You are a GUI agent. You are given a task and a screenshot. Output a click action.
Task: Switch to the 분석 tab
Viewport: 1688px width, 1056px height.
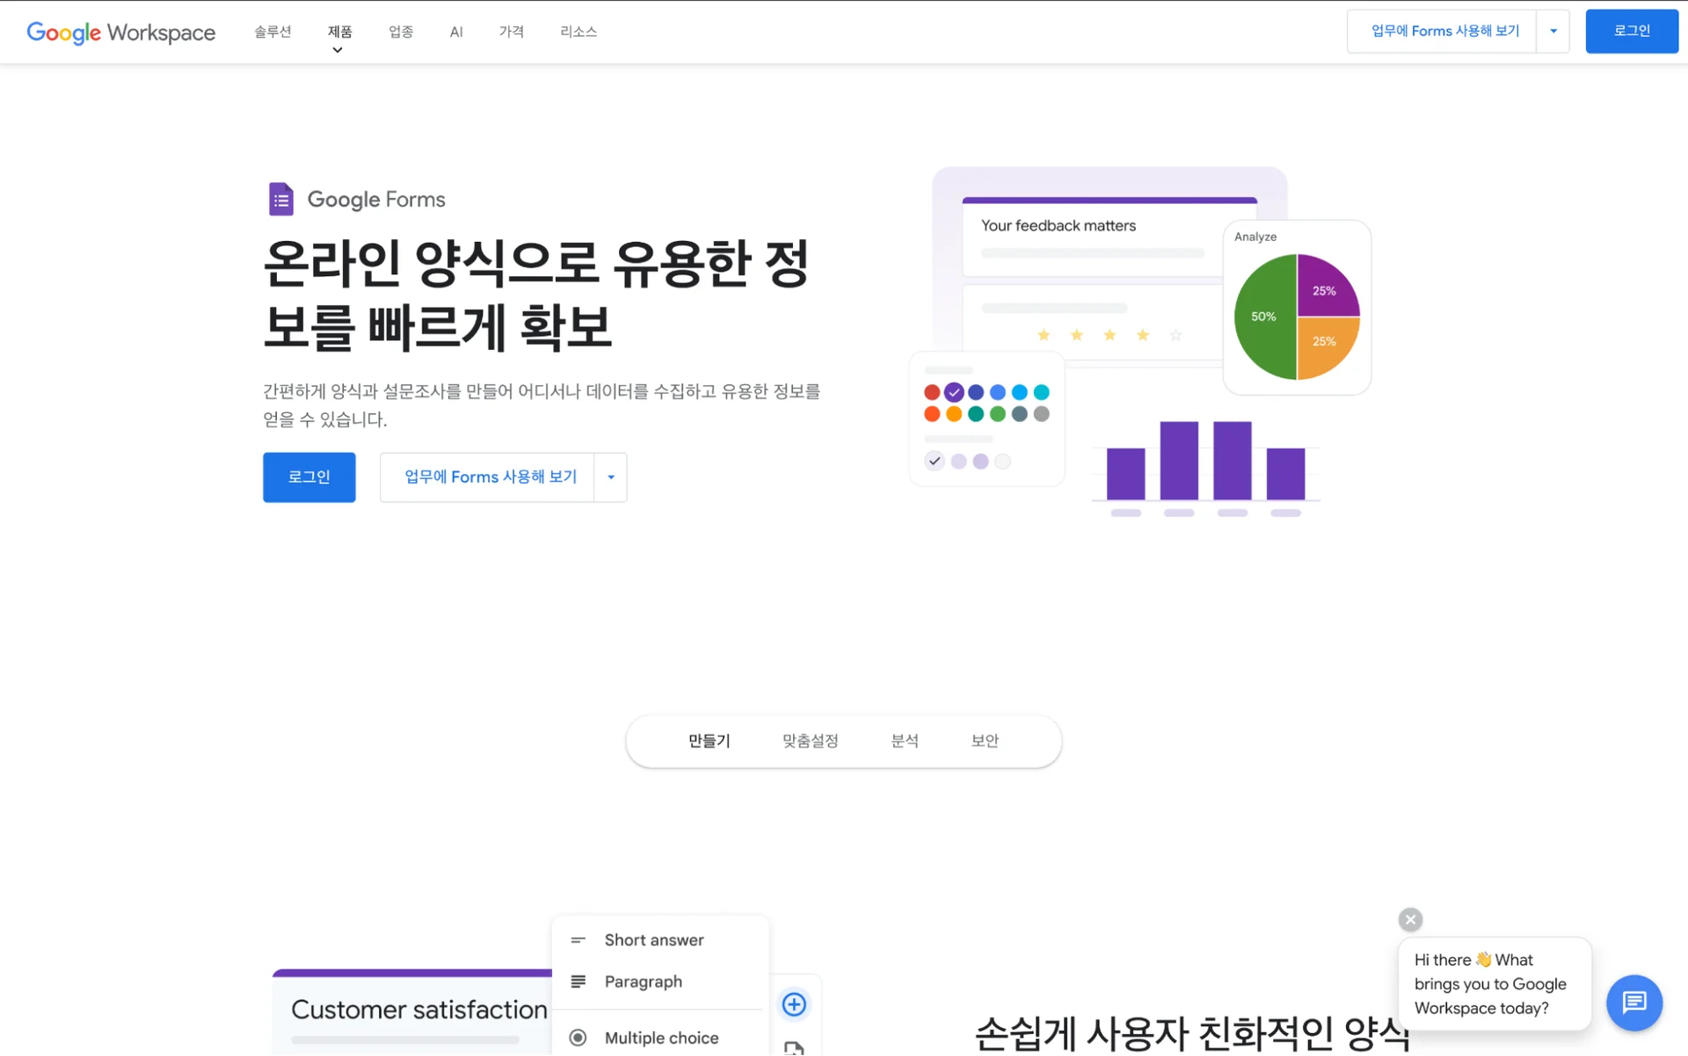tap(906, 740)
